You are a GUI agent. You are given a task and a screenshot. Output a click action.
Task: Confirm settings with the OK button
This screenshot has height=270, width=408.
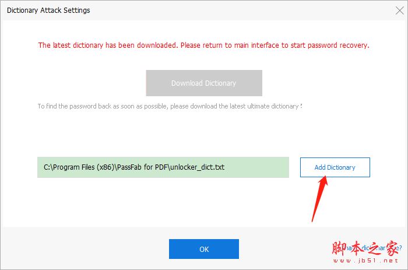pos(203,249)
